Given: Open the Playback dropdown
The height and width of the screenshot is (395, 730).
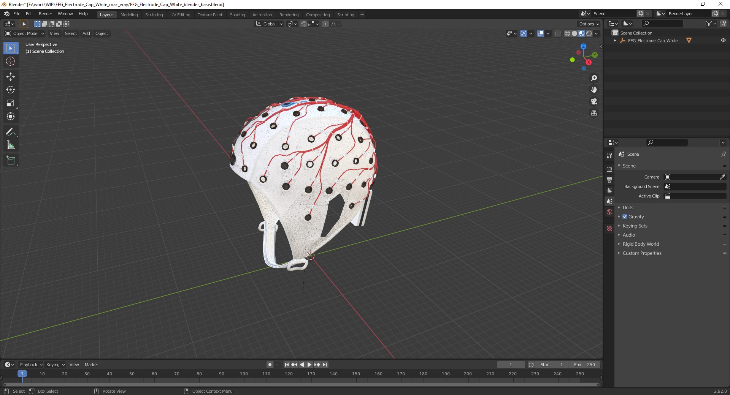Looking at the screenshot, I should tap(31, 365).
